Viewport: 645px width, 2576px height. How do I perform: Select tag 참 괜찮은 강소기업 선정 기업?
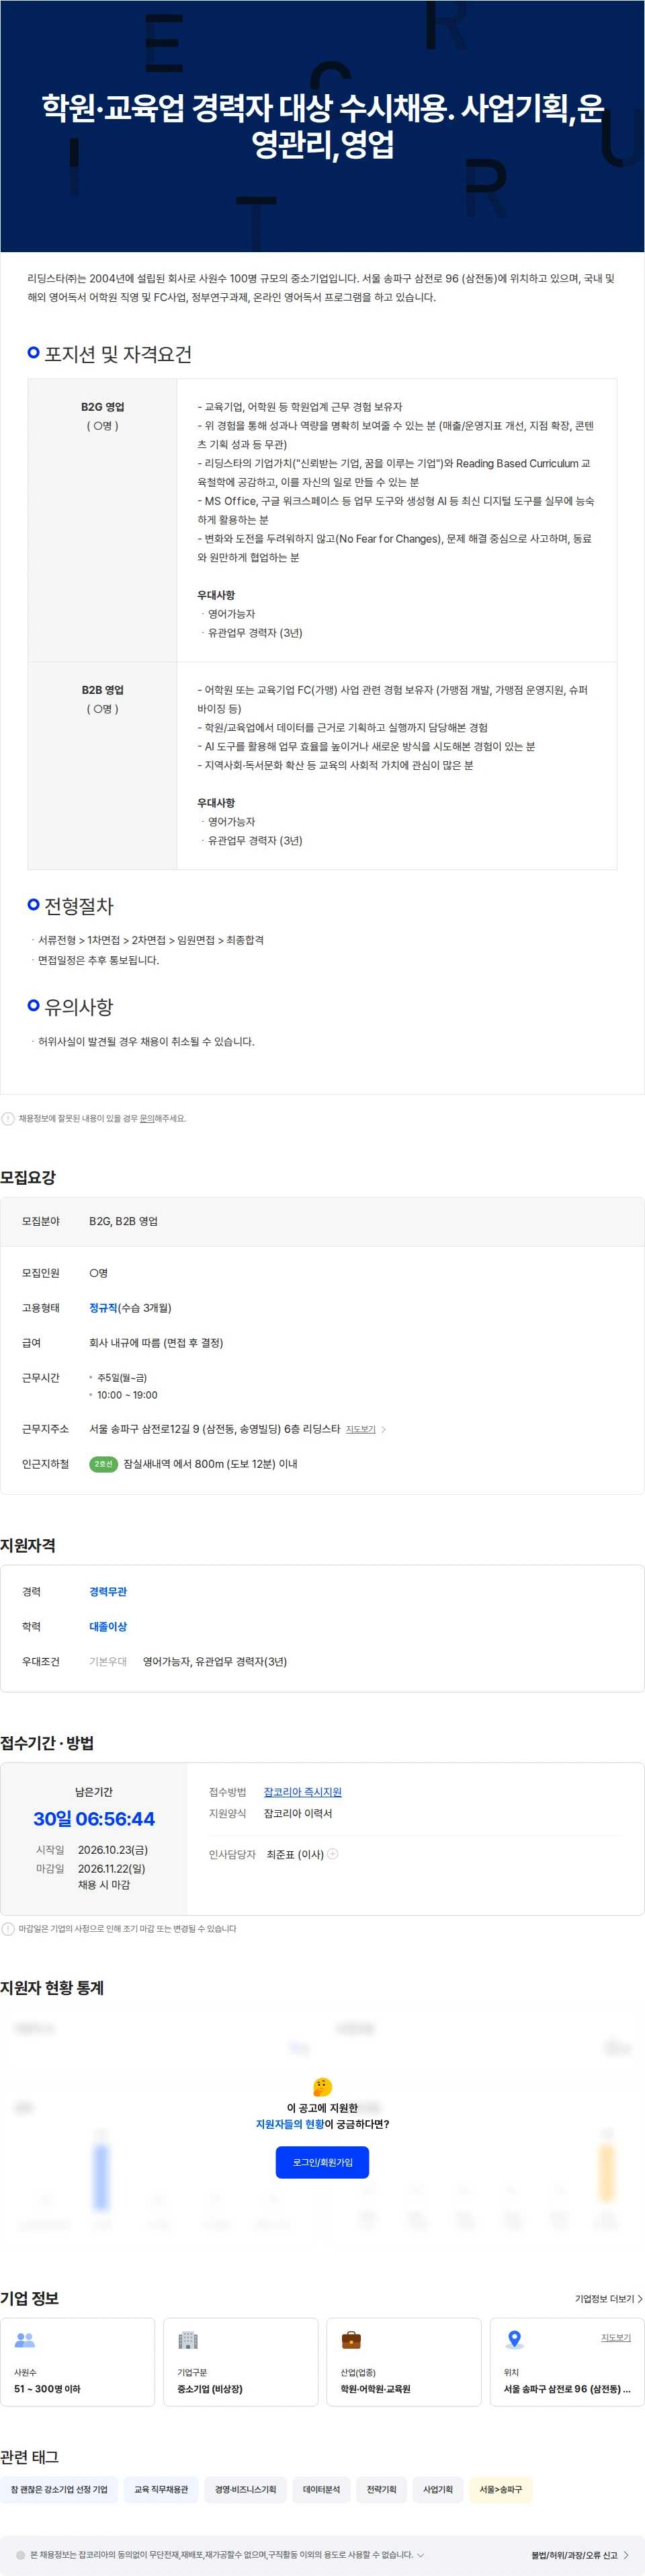pyautogui.click(x=59, y=2489)
